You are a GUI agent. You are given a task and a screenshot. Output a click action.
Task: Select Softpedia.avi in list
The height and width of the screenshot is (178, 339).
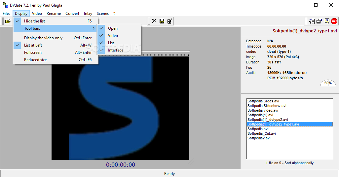(x=289, y=129)
